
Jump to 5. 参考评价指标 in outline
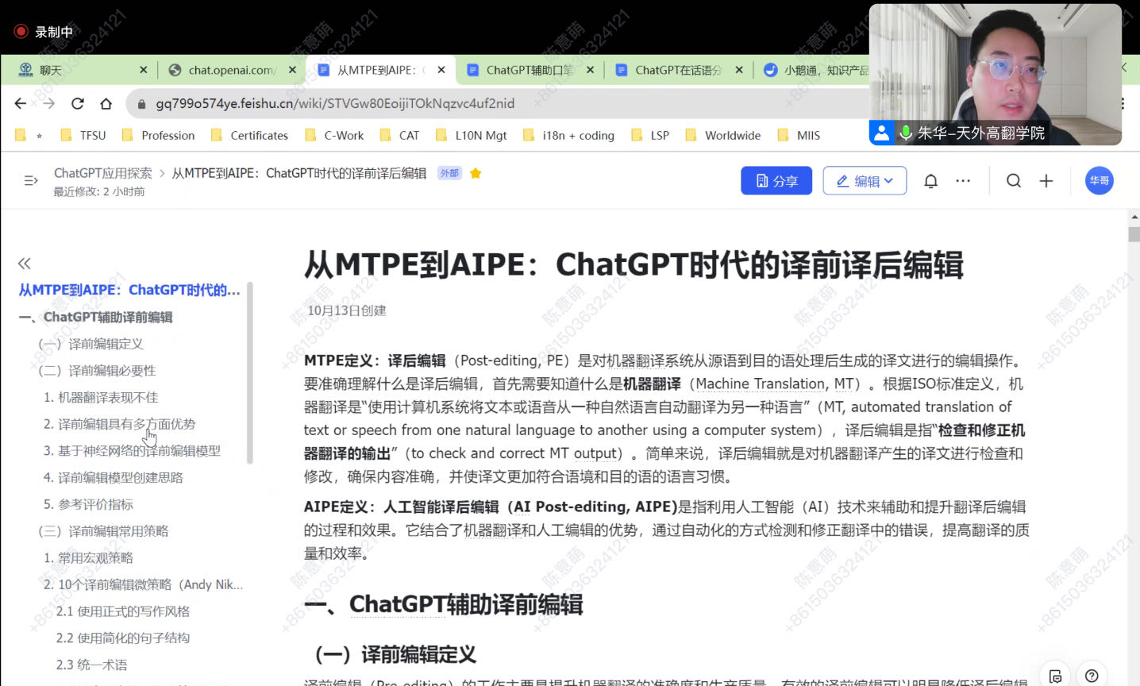pos(88,504)
